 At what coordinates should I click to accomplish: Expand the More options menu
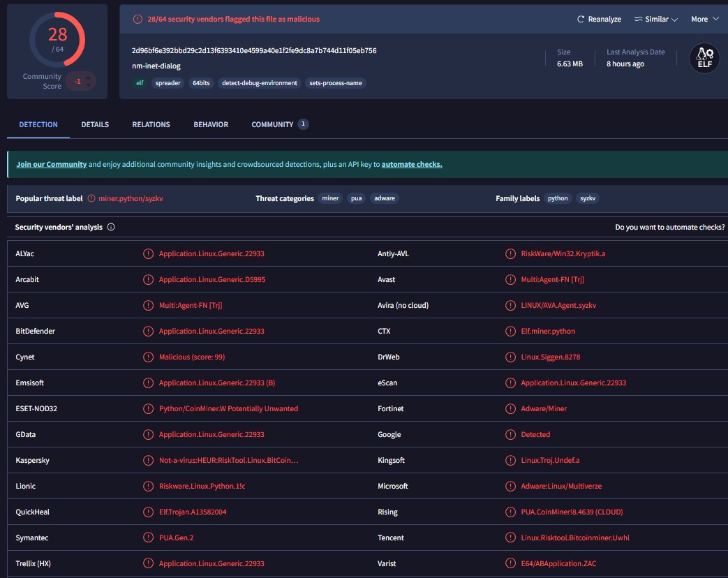(x=705, y=19)
